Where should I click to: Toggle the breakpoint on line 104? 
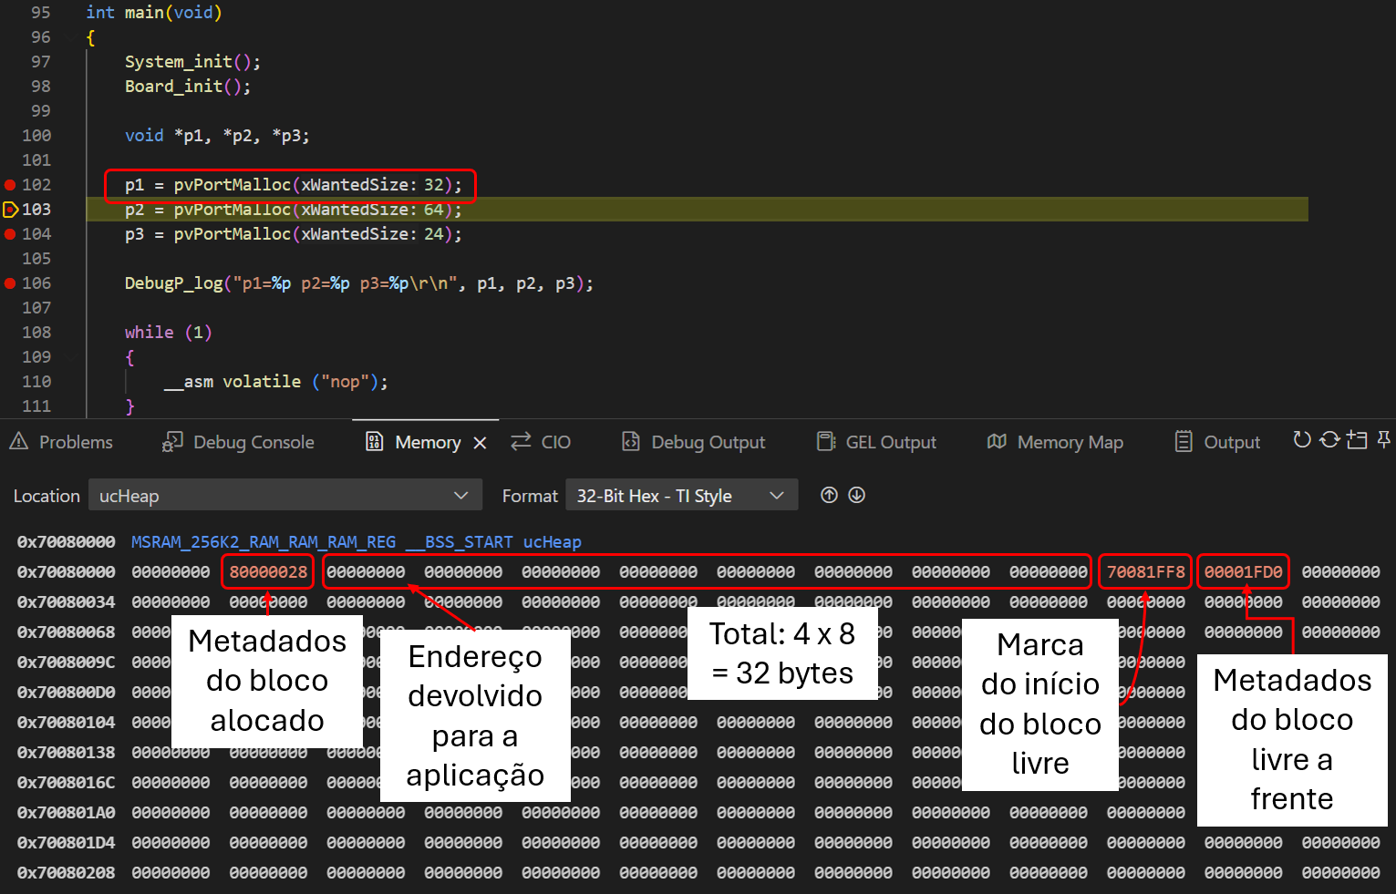click(10, 233)
